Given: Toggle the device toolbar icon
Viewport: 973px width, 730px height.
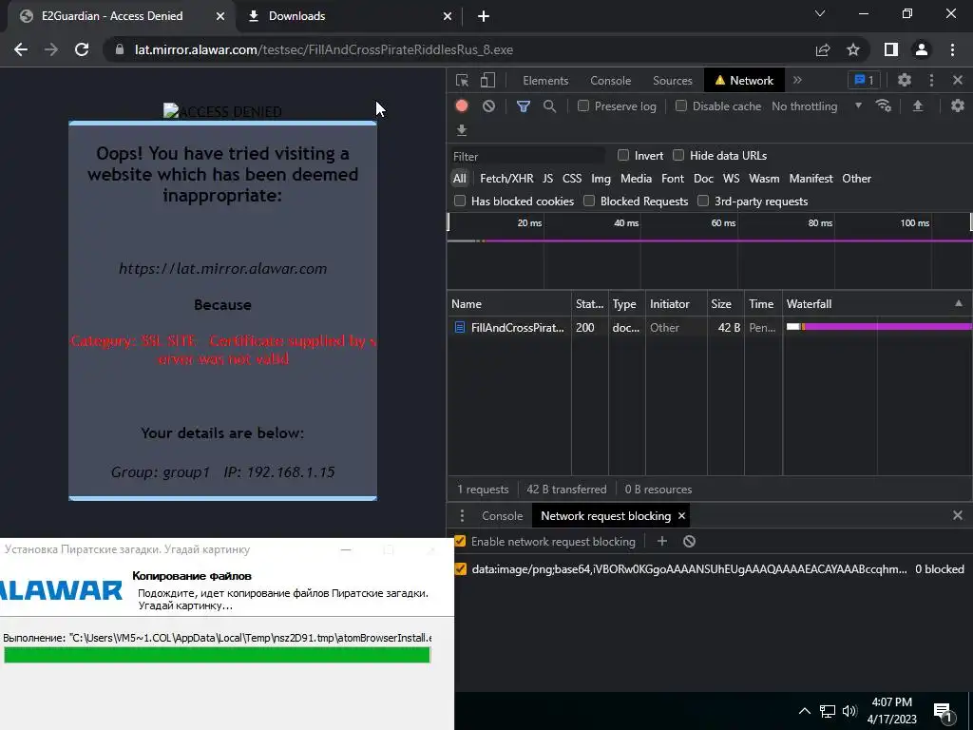Looking at the screenshot, I should pyautogui.click(x=487, y=80).
